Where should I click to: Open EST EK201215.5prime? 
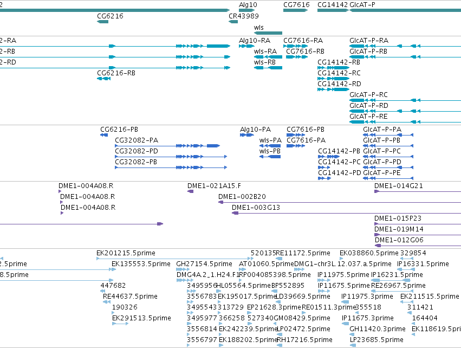point(126,253)
